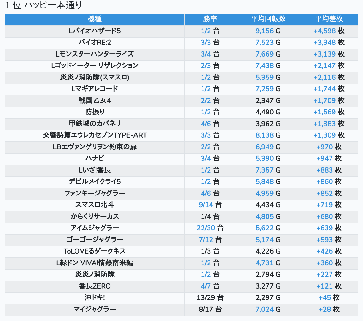Select the 4,434 G value
The image size is (363, 321).
[x=268, y=205]
